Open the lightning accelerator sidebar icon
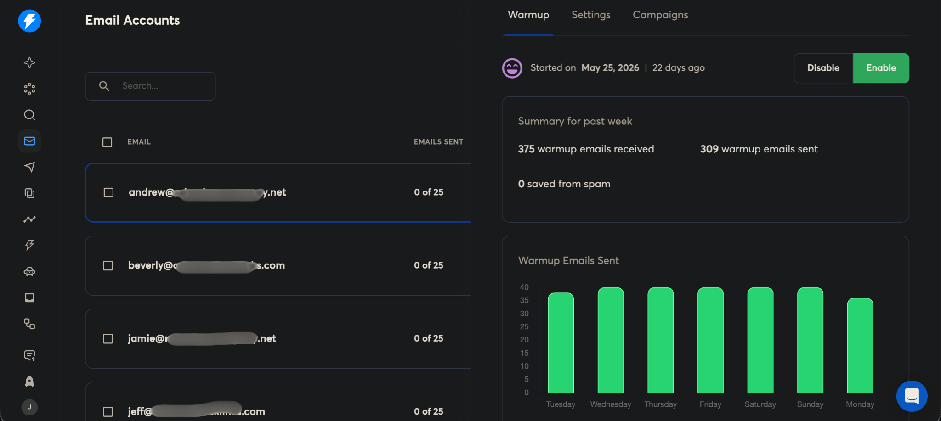The width and height of the screenshot is (941, 421). tap(29, 245)
